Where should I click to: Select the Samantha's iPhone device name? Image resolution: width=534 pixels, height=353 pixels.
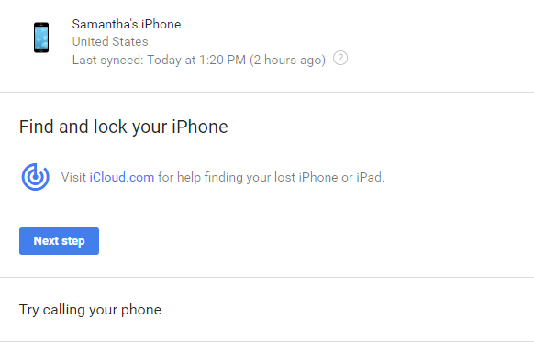click(x=127, y=24)
